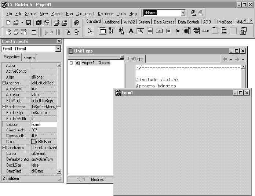Click the code editor scrollbar up arrow

click(x=243, y=67)
